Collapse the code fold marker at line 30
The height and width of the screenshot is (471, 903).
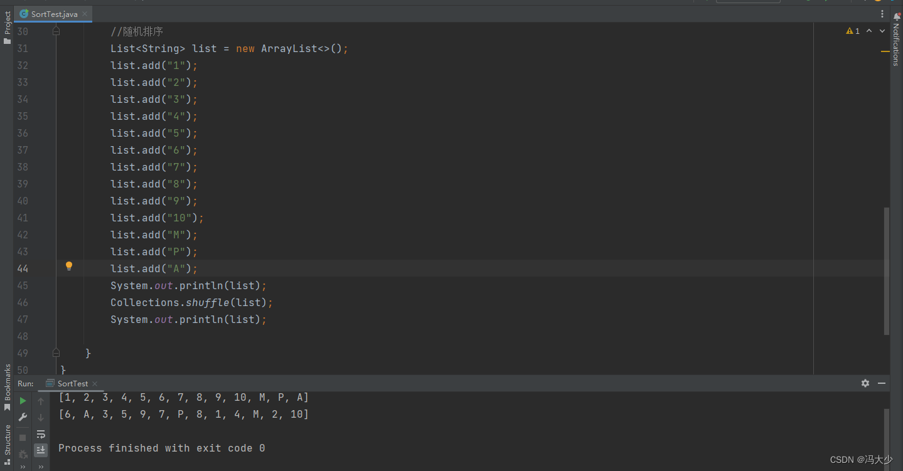point(56,31)
